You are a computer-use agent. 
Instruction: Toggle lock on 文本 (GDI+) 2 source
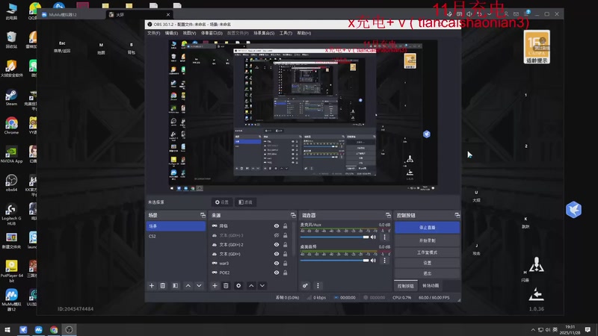(286, 245)
